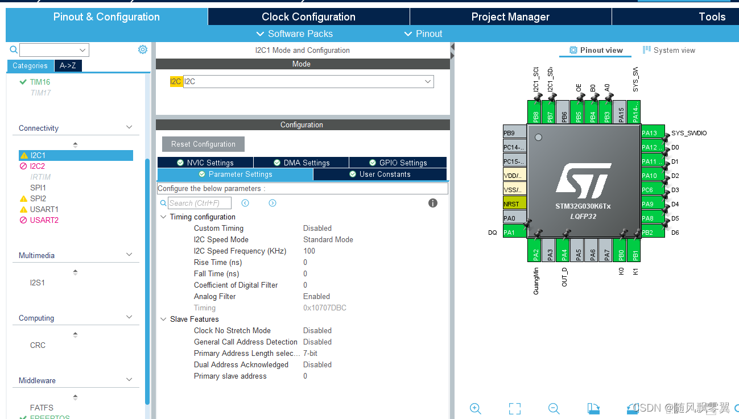Select SPI1 in the peripheral list

click(x=38, y=188)
